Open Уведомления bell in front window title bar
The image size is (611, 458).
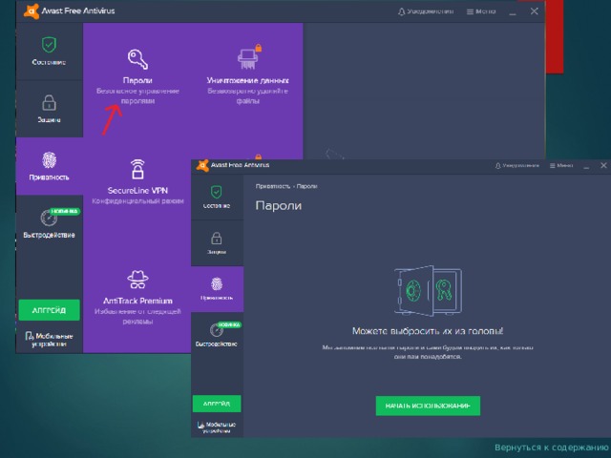(517, 165)
